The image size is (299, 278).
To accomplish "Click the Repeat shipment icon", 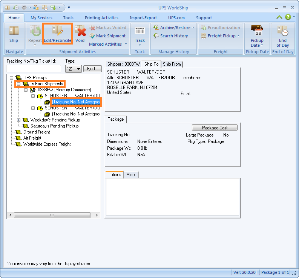I will point(35,31).
